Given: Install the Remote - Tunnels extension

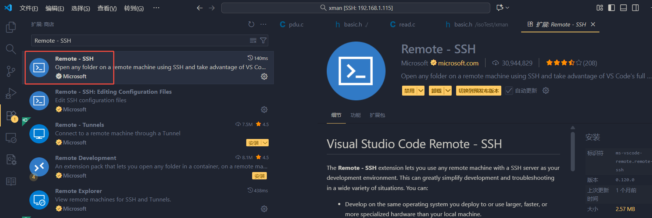Looking at the screenshot, I should tap(254, 143).
